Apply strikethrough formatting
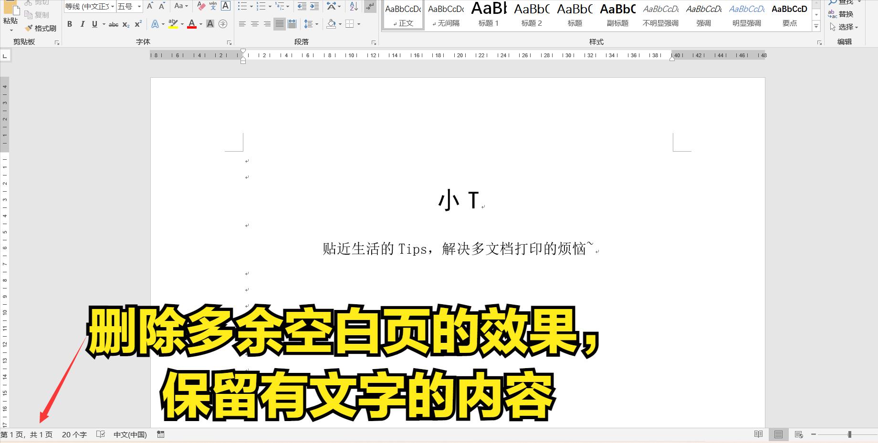 [x=114, y=24]
